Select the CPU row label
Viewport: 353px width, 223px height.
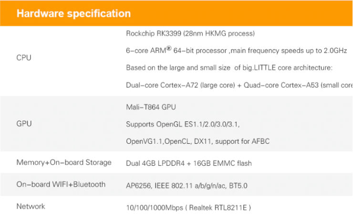pos(24,58)
